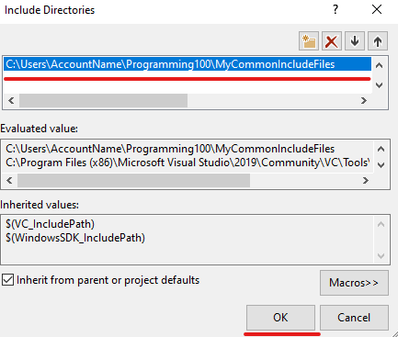Viewport: 398px width, 337px height.
Task: Click Evaluated value horizontal scrollbar thumb
Action: [x=133, y=180]
